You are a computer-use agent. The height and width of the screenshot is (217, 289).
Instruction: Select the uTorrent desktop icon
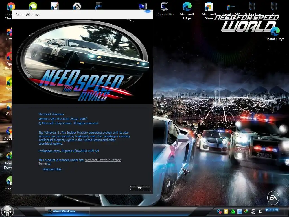click(x=8, y=183)
